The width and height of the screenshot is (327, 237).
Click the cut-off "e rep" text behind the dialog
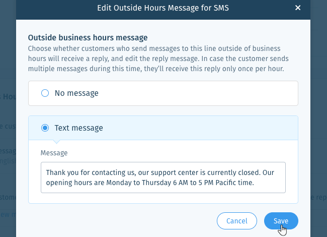[x=318, y=197]
